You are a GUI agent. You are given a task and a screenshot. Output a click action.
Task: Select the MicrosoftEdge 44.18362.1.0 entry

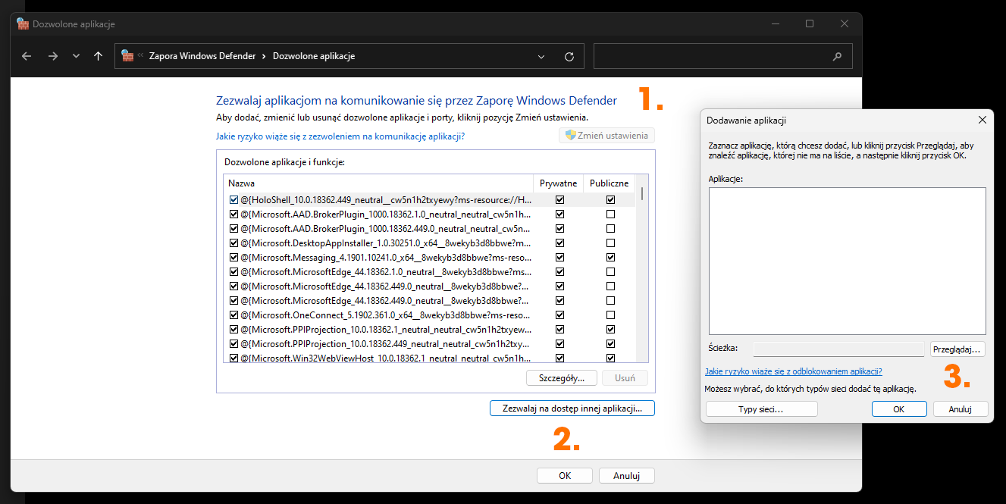point(387,272)
